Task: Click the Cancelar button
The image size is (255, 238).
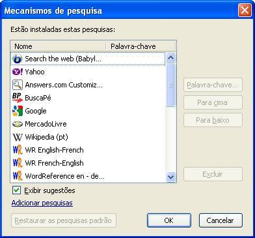Action: pos(221,220)
